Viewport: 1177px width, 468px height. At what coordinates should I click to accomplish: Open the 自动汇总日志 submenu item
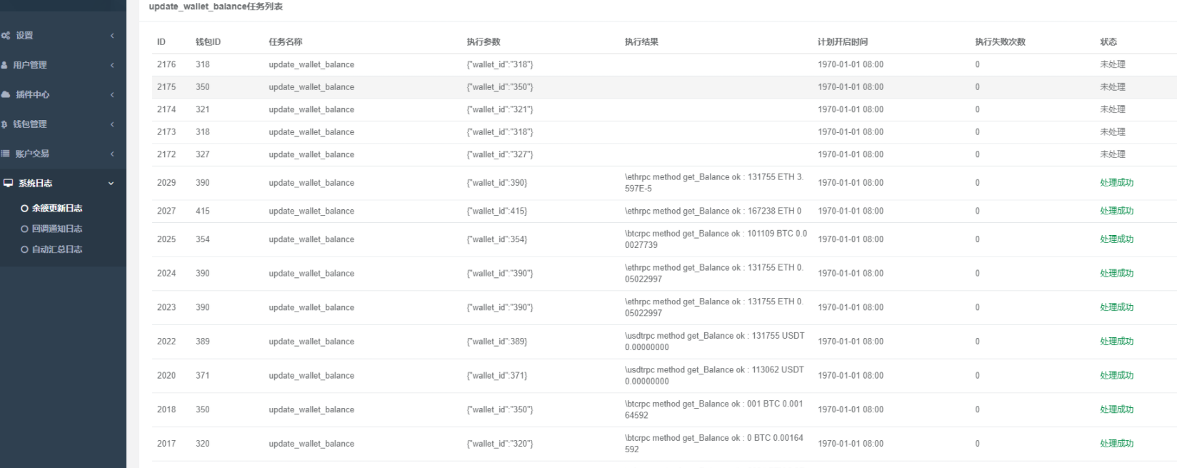57,249
